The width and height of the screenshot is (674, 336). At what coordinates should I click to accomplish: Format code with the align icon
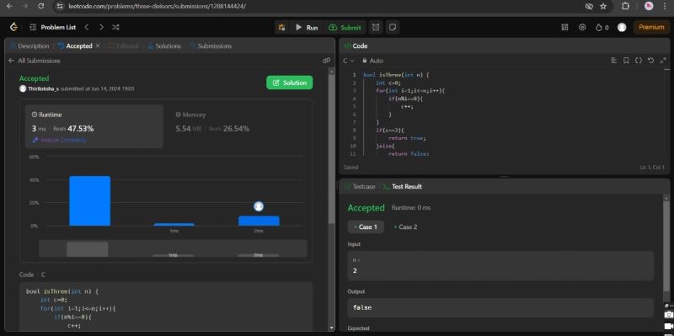(x=614, y=61)
